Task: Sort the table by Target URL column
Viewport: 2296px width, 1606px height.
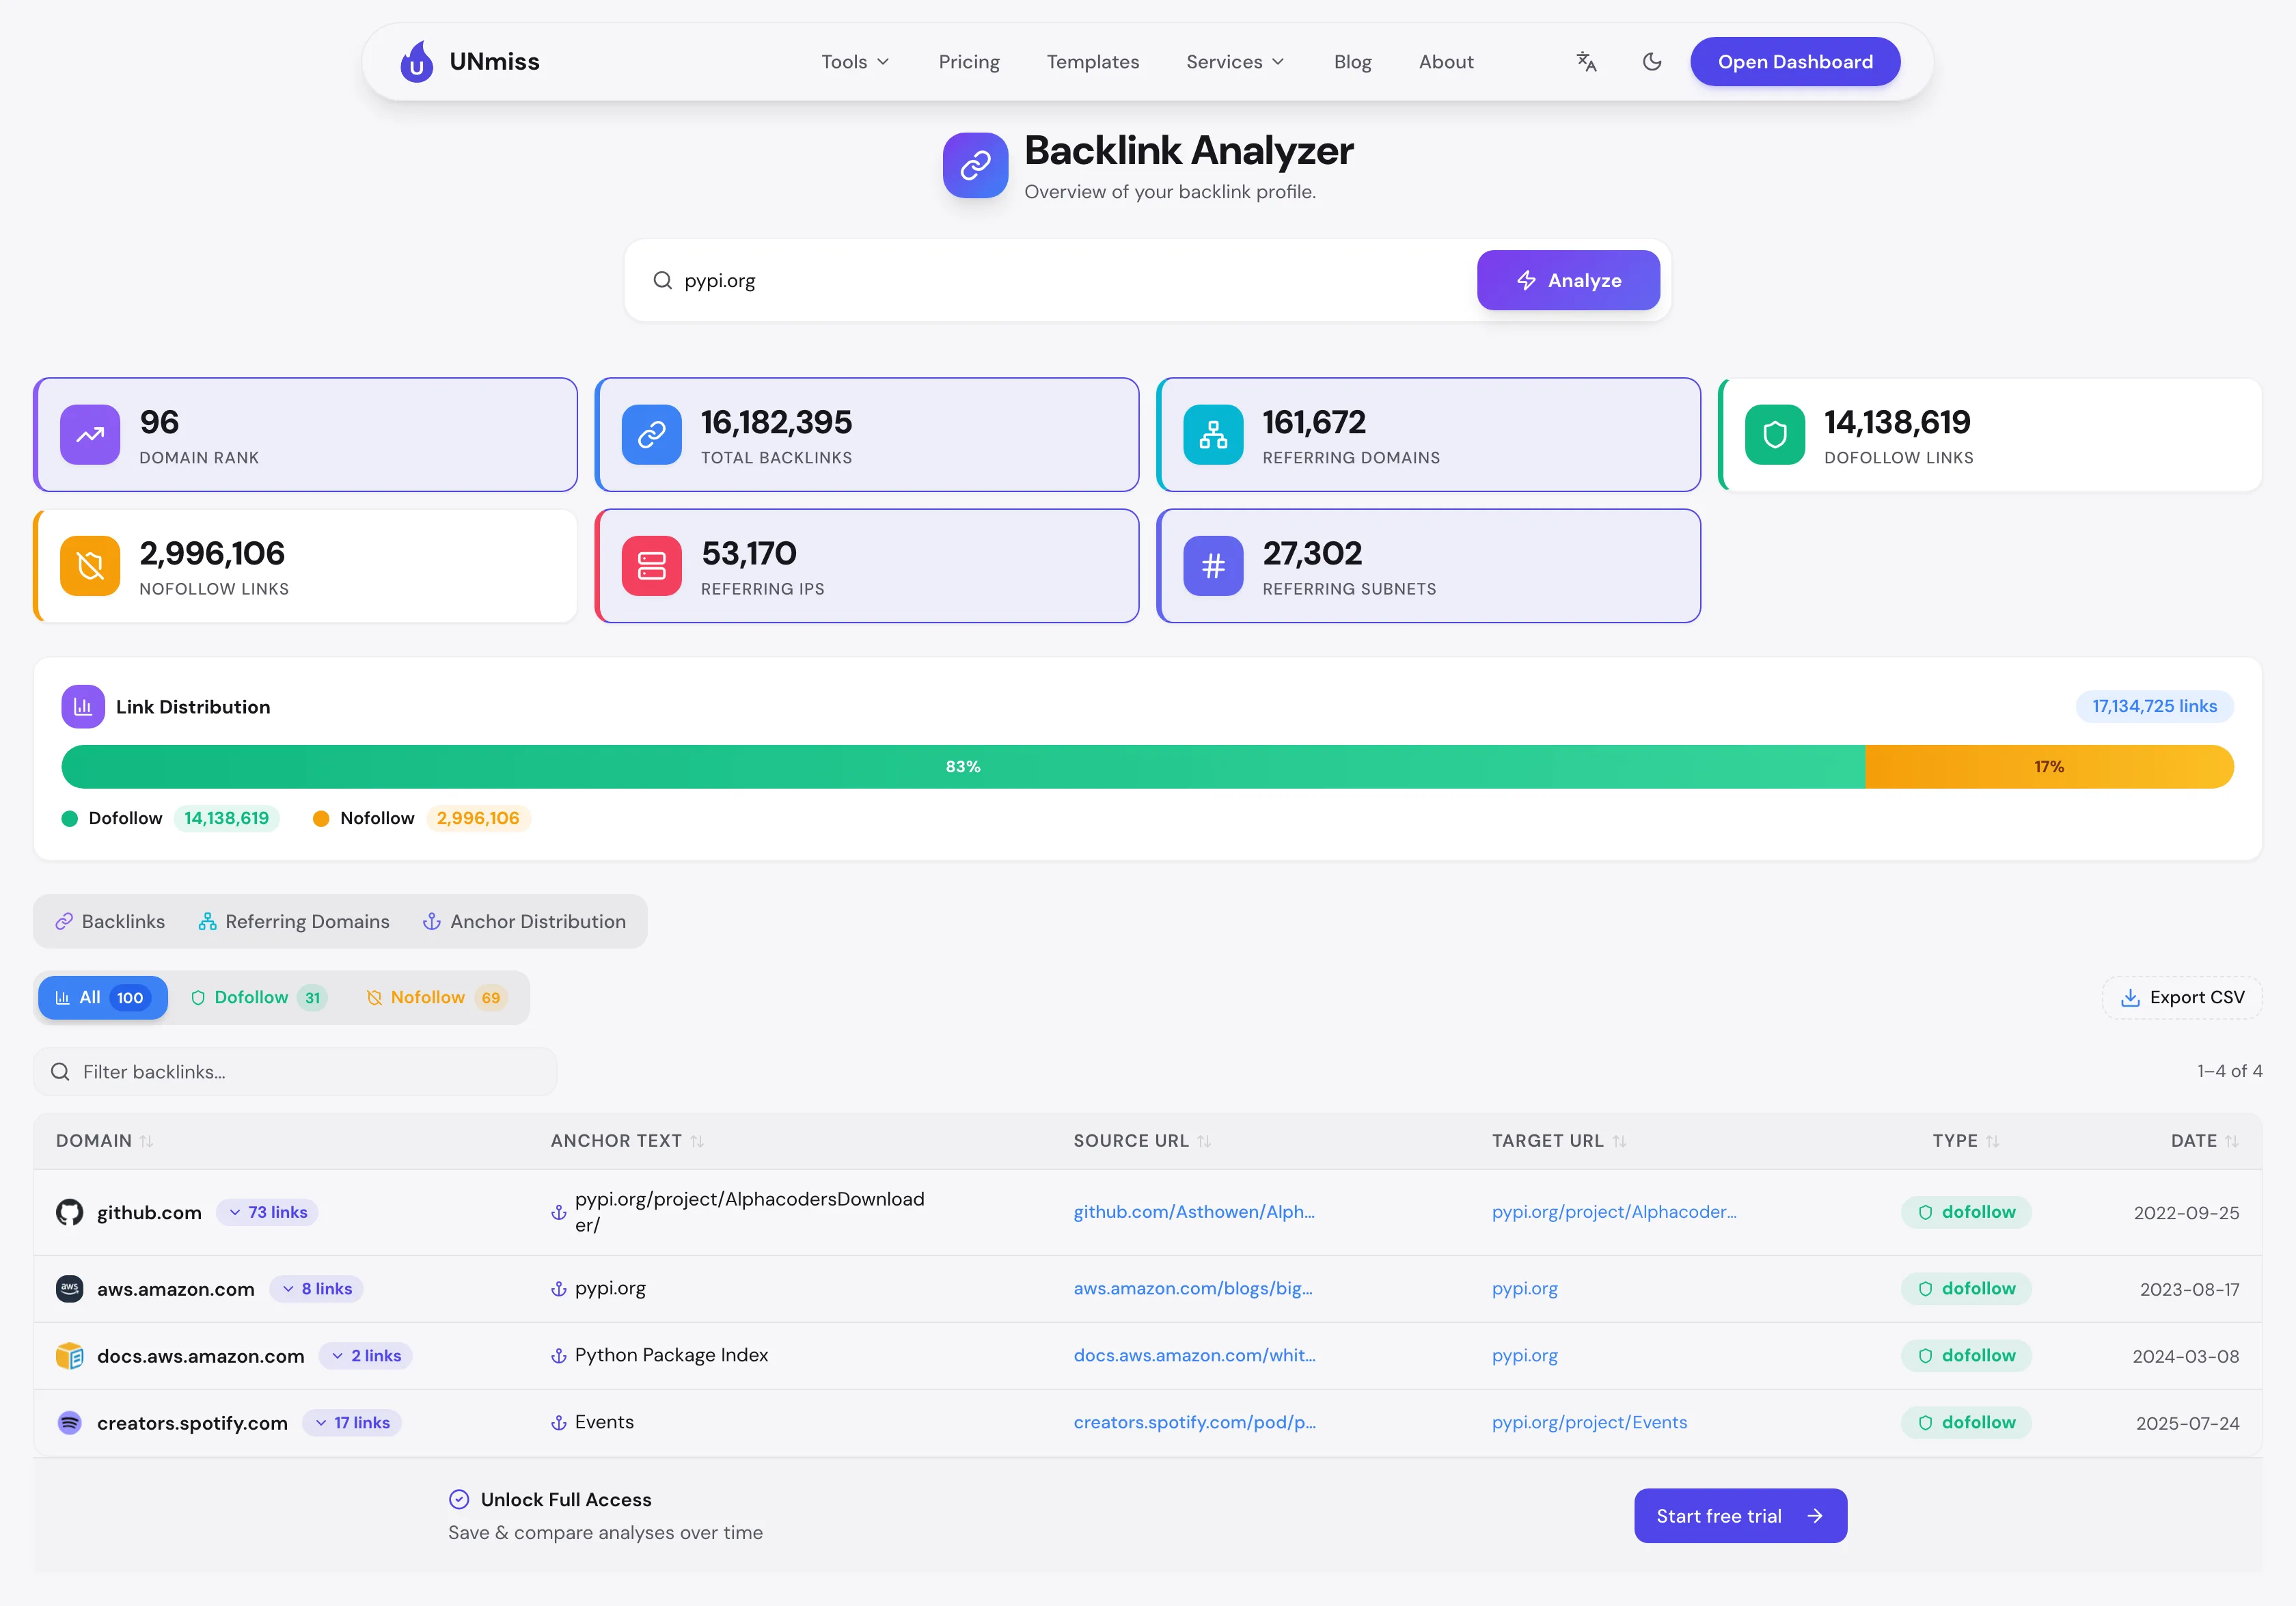Action: point(1560,1141)
